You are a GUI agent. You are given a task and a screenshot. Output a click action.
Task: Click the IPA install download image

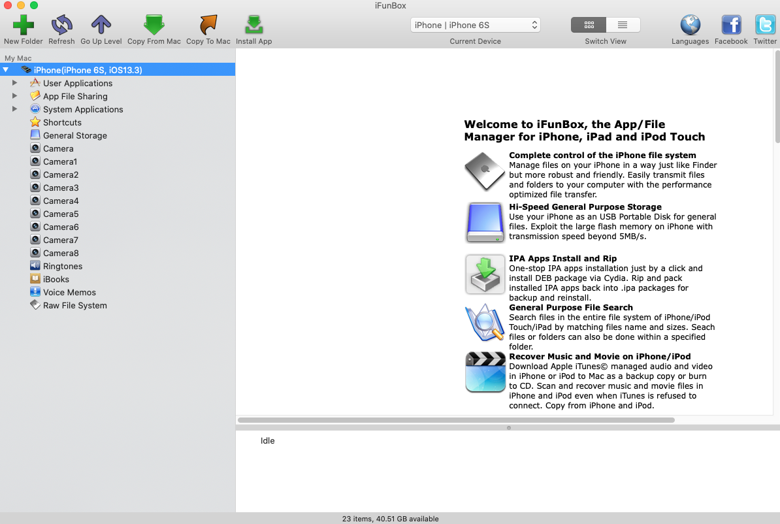click(485, 274)
